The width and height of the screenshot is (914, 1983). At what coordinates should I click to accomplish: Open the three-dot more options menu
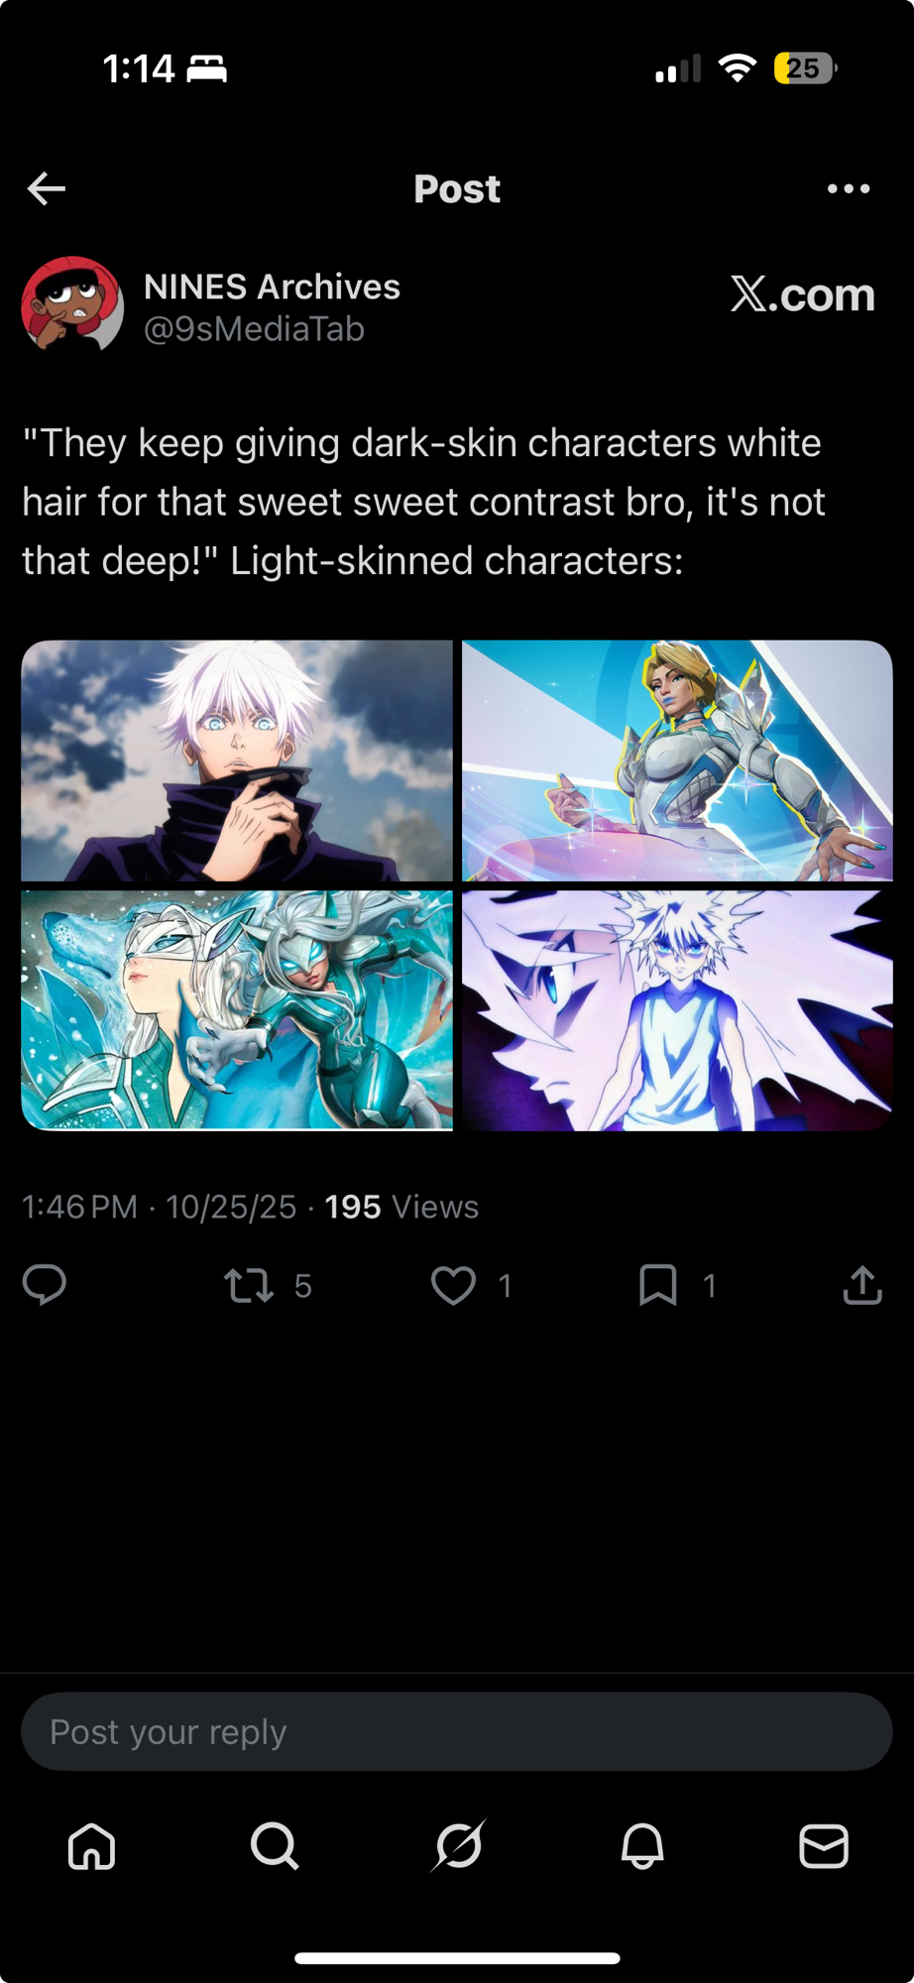tap(849, 188)
